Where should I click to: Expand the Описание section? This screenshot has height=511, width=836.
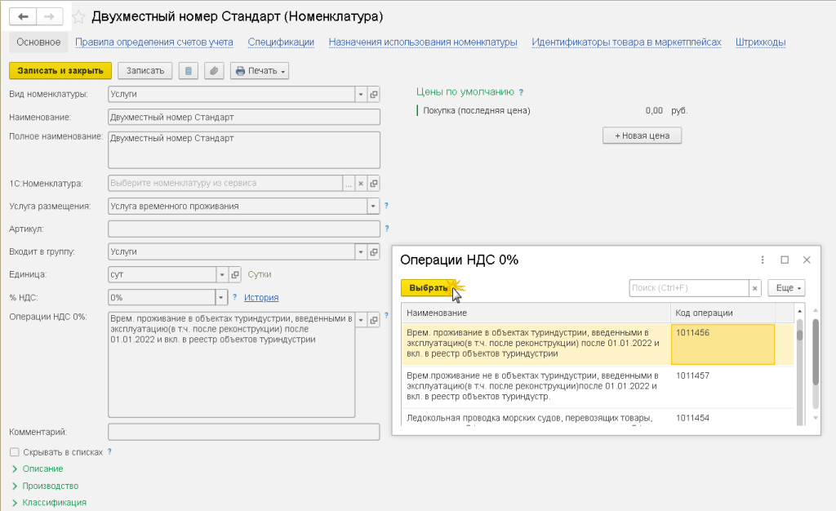[x=42, y=469]
